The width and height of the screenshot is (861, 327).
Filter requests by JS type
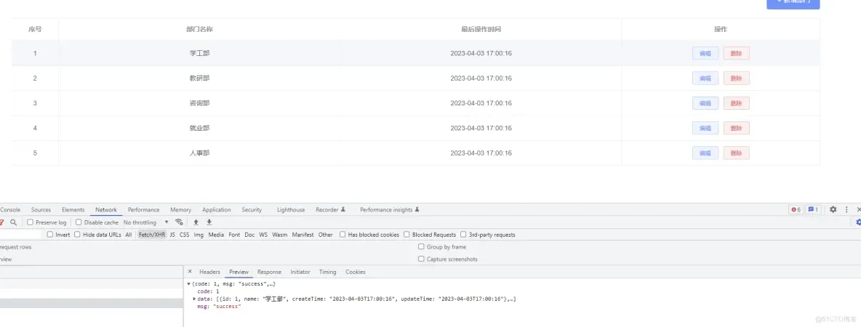[x=172, y=234]
